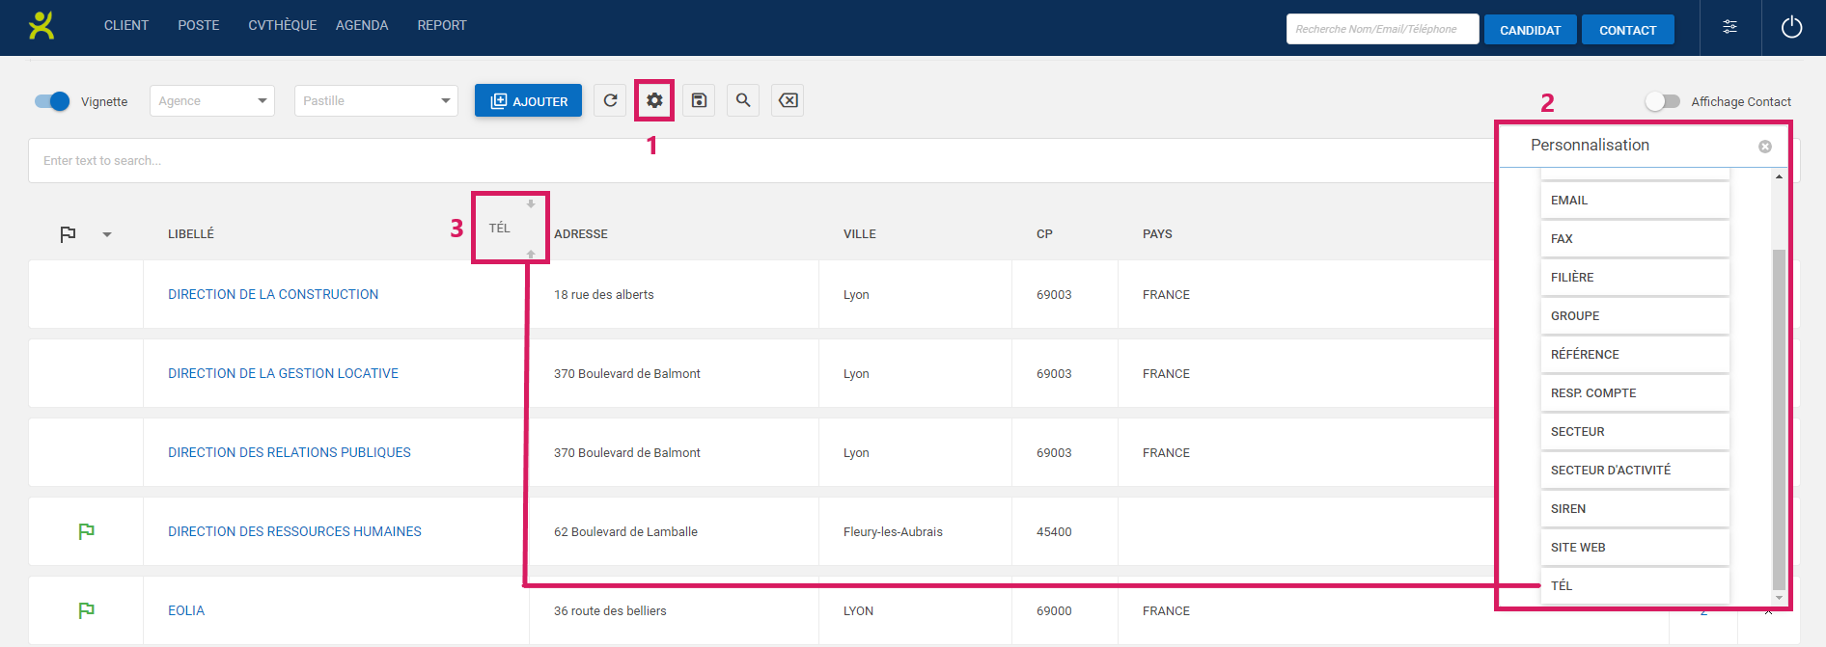Click the power logout icon
The width and height of the screenshot is (1826, 647).
[x=1791, y=27]
